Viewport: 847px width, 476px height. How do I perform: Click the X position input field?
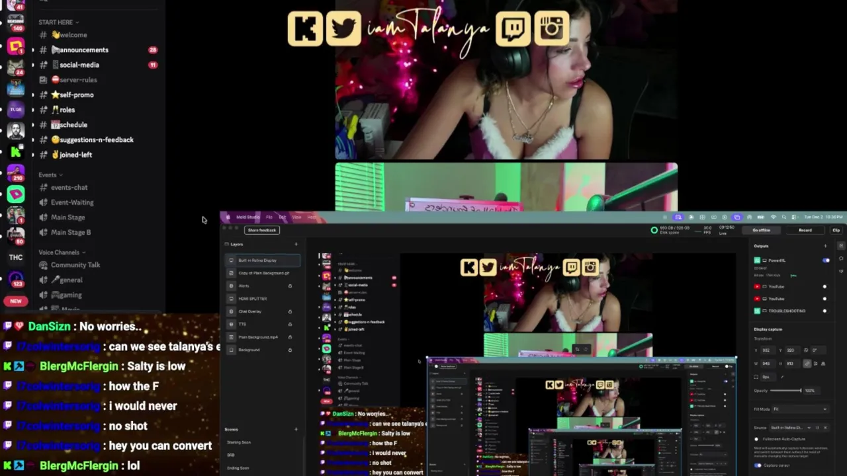click(768, 350)
